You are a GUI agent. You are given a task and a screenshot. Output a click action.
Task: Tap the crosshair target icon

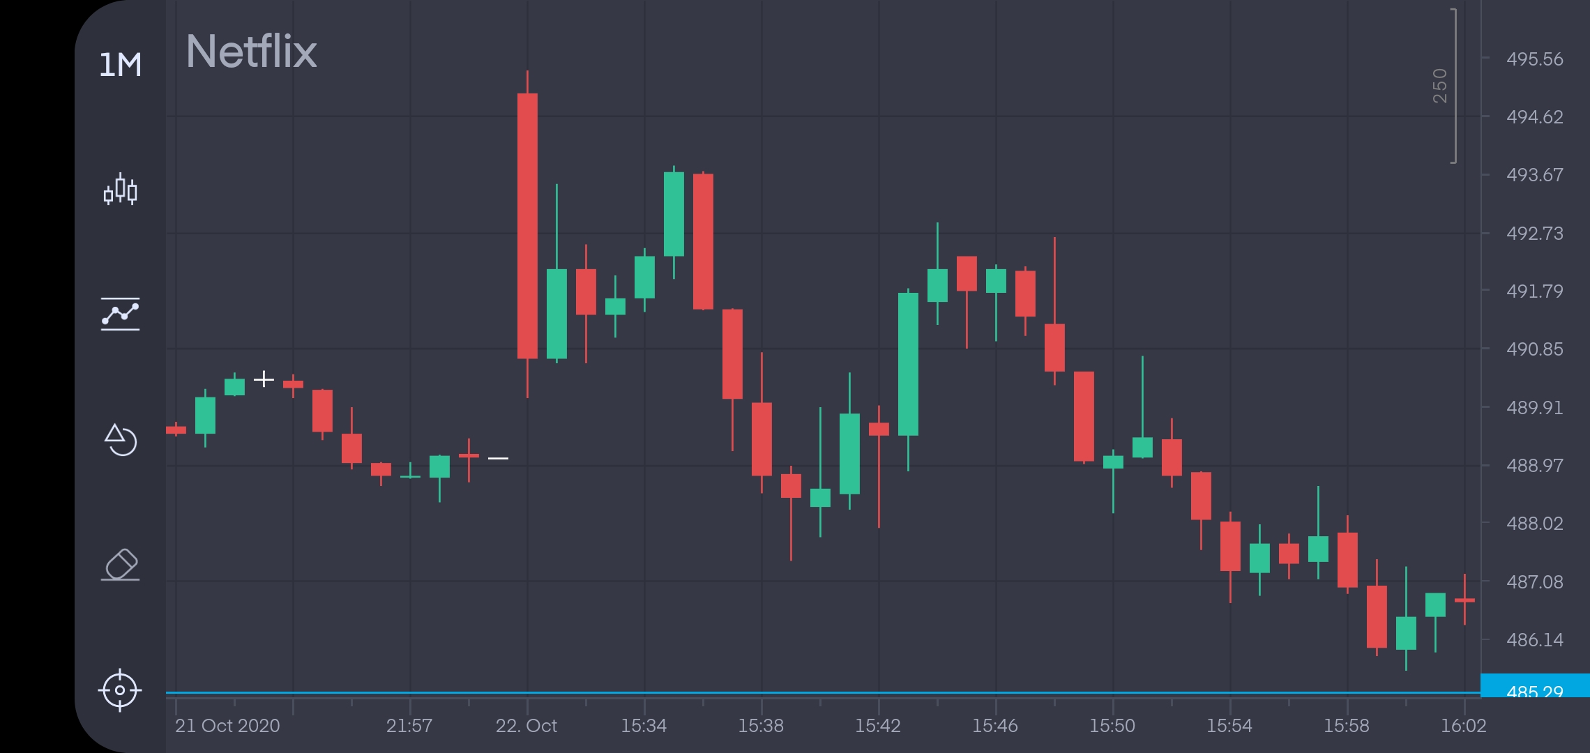[120, 690]
